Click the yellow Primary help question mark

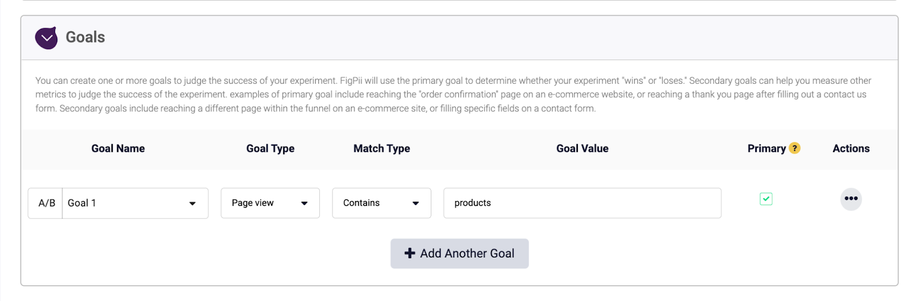[x=794, y=148]
